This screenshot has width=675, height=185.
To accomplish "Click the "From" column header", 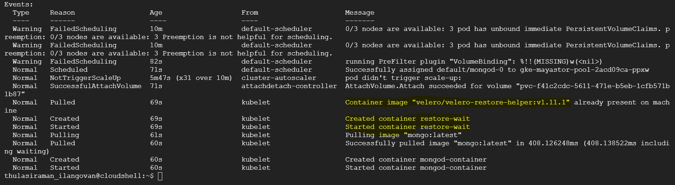I will tap(249, 13).
